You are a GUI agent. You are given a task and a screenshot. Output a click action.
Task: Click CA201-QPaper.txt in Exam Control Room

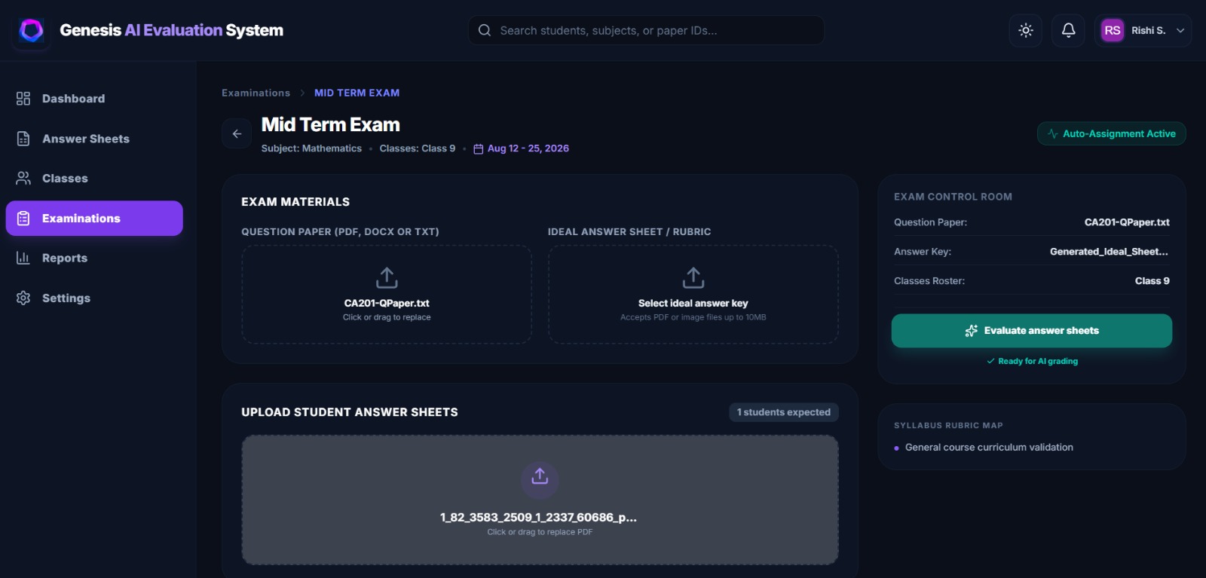1127,222
